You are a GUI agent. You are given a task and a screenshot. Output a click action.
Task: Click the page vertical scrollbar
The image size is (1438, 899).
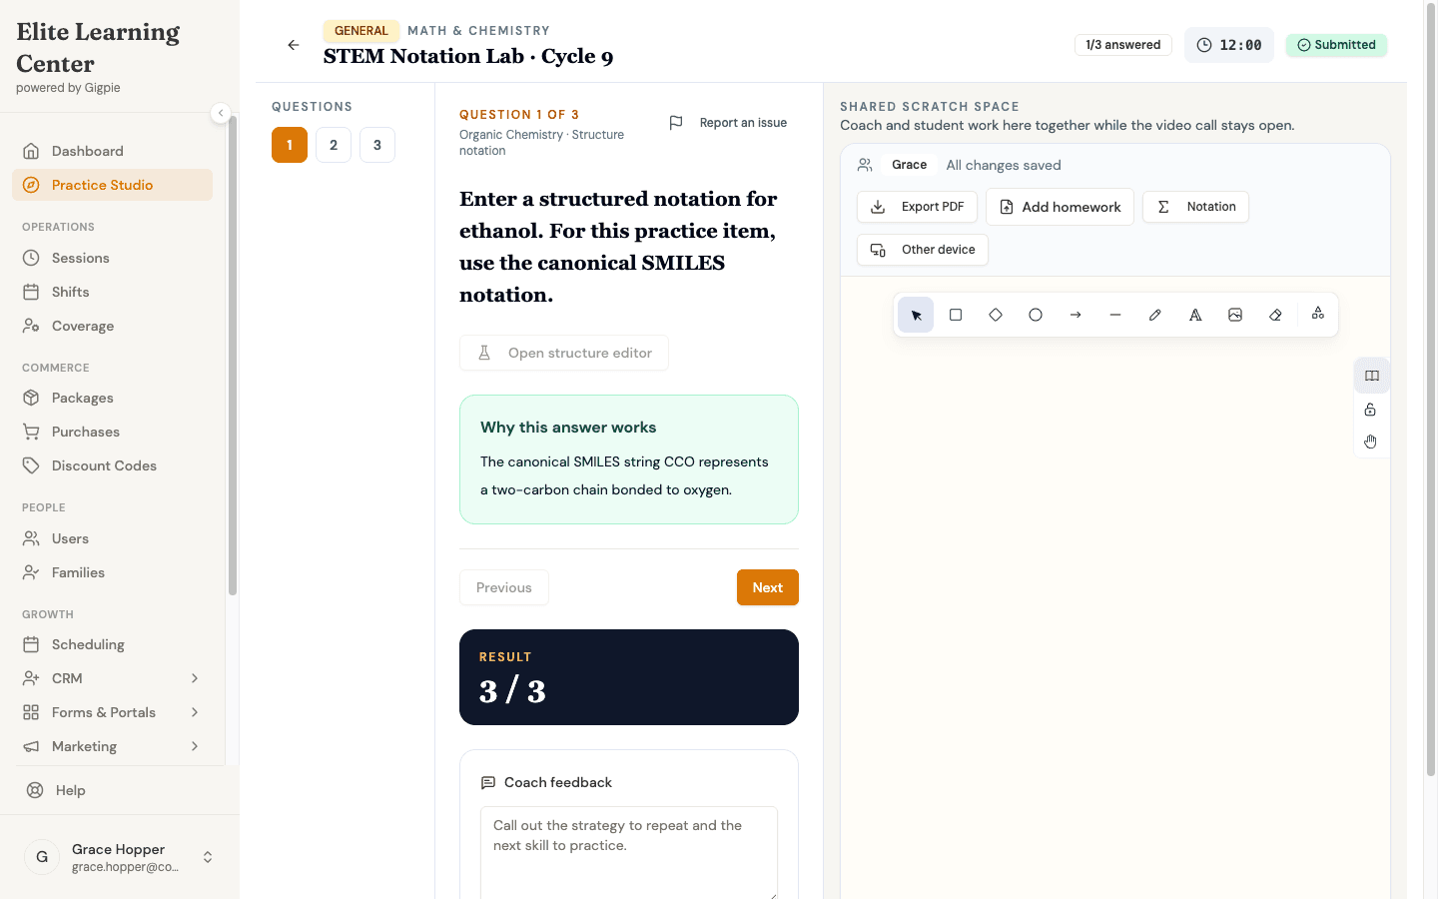[1430, 390]
